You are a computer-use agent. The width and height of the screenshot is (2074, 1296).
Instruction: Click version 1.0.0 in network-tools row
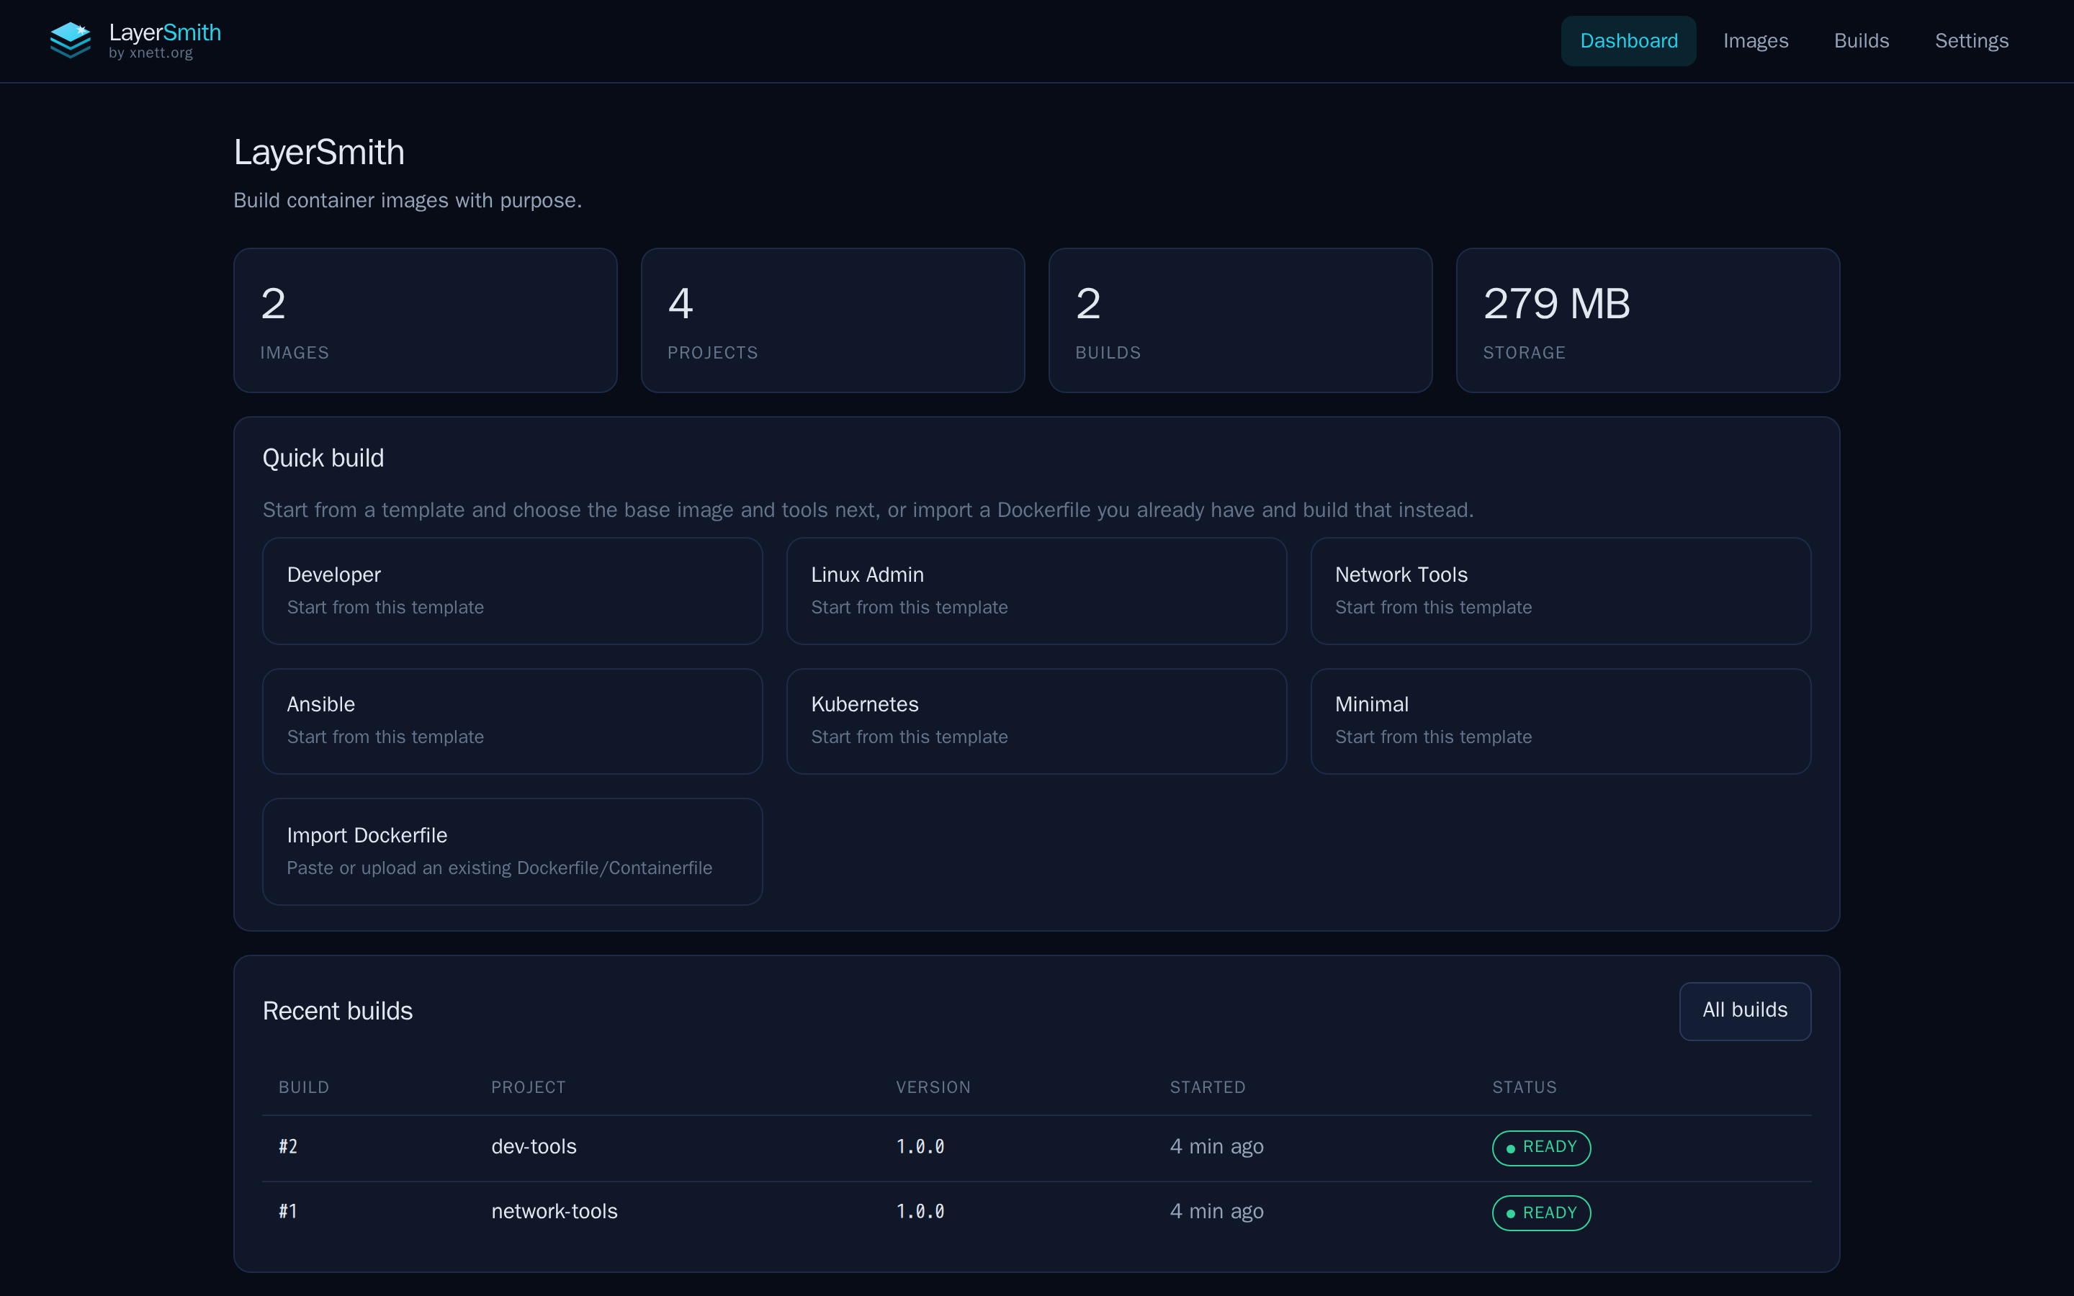(x=920, y=1212)
